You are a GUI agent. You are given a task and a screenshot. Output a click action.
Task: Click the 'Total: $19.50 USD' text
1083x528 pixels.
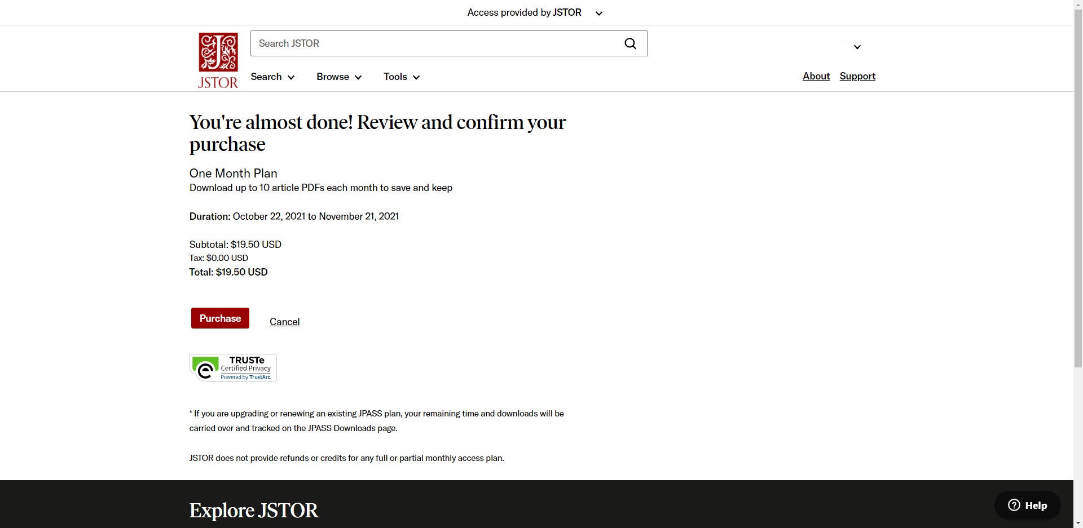(x=228, y=272)
